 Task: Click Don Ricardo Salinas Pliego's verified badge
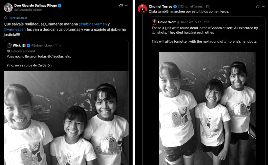coord(59,5)
